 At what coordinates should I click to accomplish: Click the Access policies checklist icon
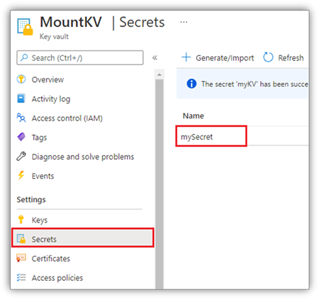pyautogui.click(x=21, y=277)
